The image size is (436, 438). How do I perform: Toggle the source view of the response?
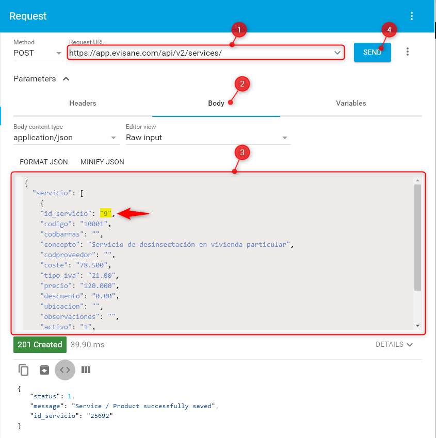click(x=65, y=369)
